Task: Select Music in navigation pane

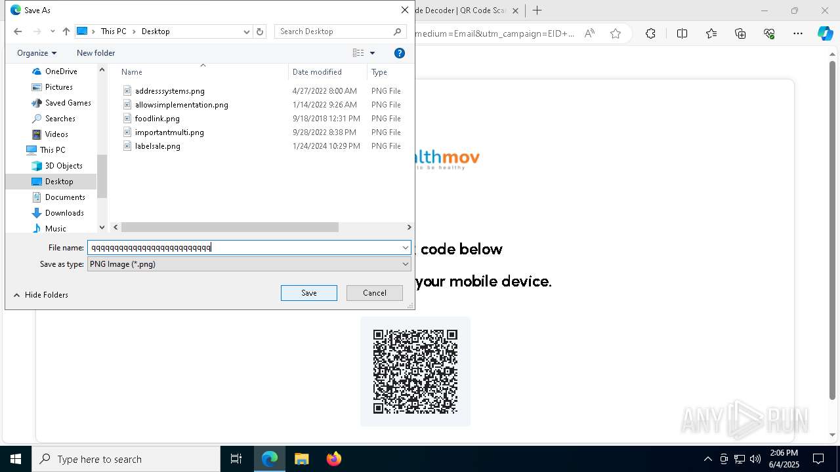Action: click(56, 228)
